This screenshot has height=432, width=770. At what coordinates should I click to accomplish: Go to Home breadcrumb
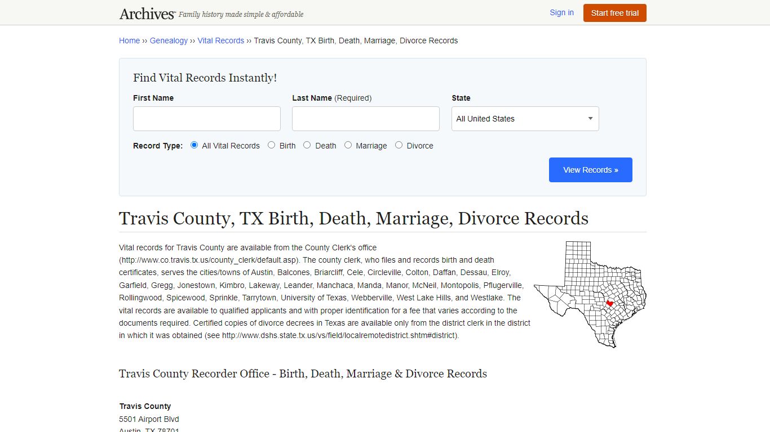click(x=129, y=40)
